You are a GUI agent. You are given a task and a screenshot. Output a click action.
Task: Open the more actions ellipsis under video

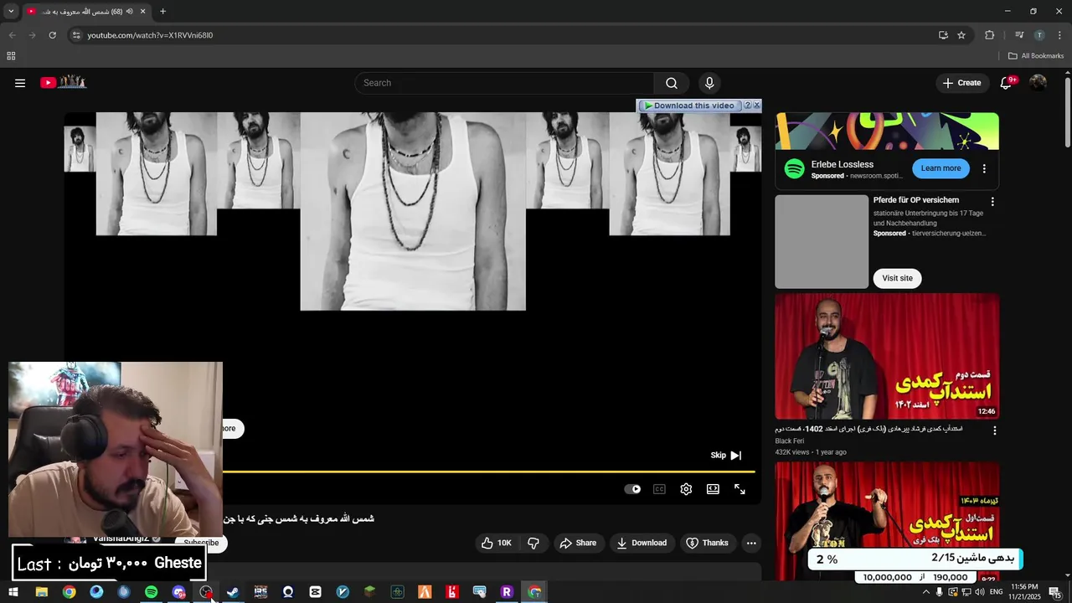751,543
